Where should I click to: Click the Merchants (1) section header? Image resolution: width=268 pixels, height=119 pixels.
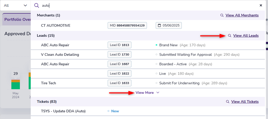[49, 15]
